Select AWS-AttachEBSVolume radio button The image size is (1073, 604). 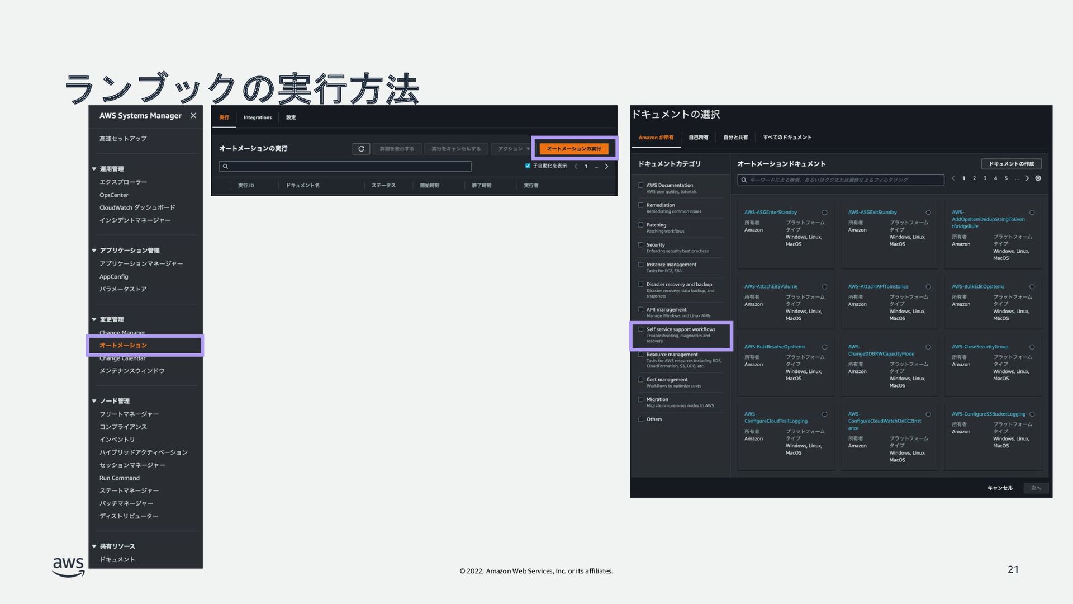point(824,287)
